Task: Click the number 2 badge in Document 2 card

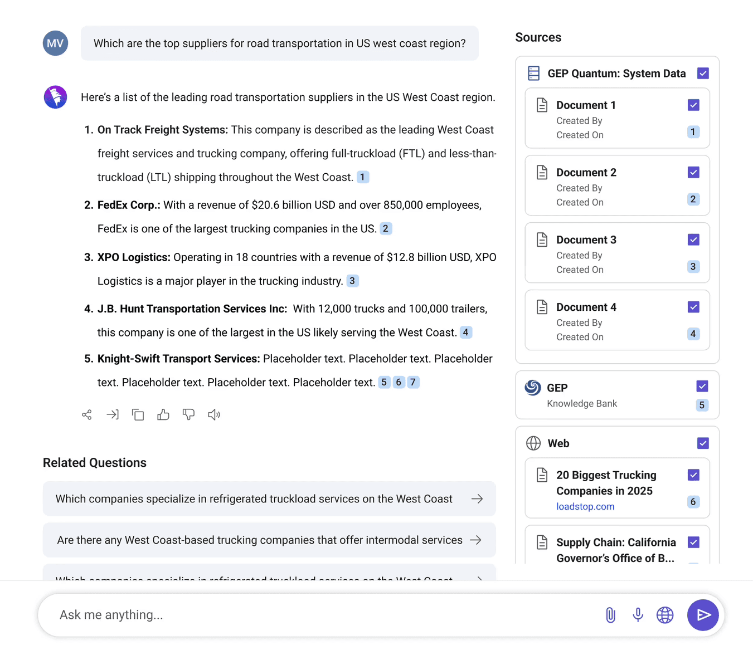Action: point(693,199)
